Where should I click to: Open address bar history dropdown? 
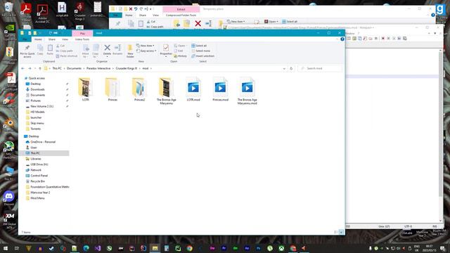(x=284, y=69)
